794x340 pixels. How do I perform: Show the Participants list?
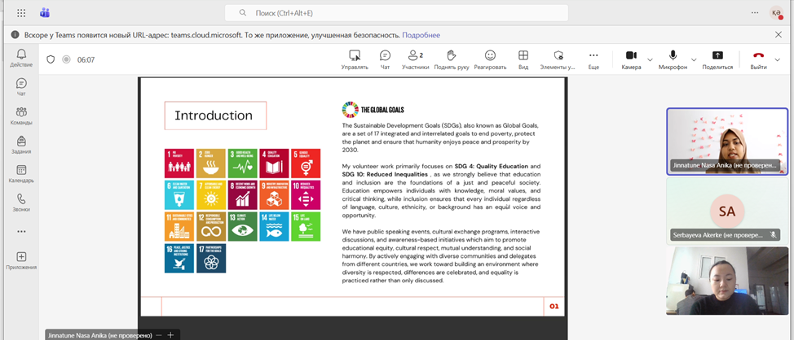pos(415,59)
